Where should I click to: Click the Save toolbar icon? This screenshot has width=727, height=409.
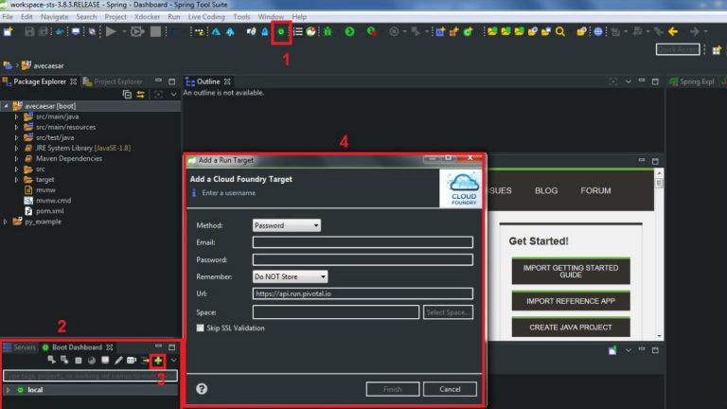pos(29,31)
